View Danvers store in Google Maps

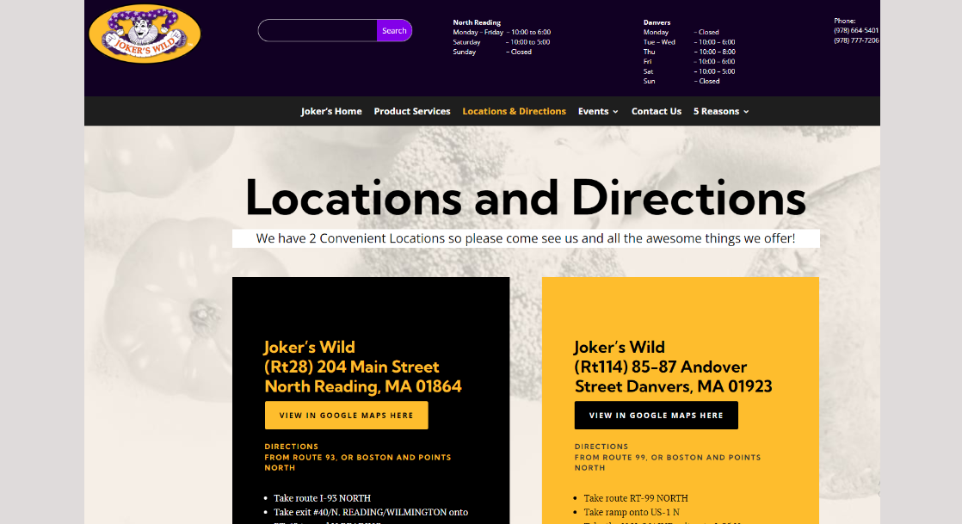pos(656,416)
